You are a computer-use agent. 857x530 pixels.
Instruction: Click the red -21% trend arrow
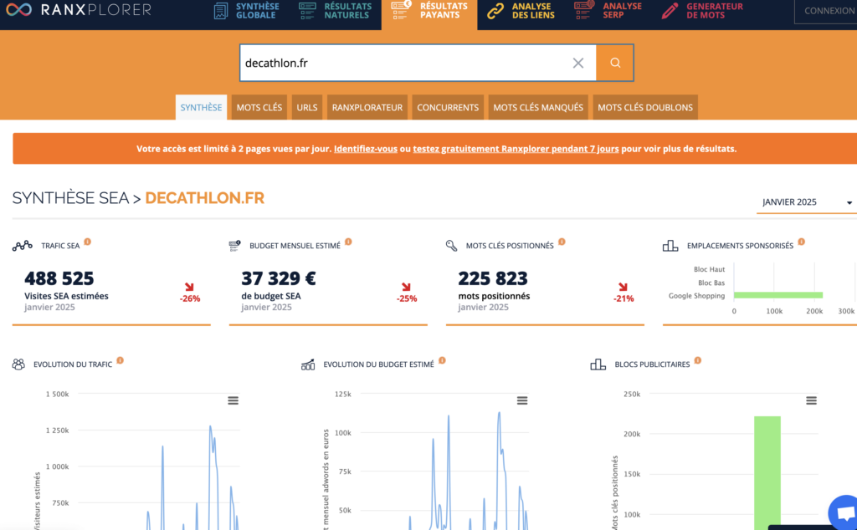coord(623,287)
